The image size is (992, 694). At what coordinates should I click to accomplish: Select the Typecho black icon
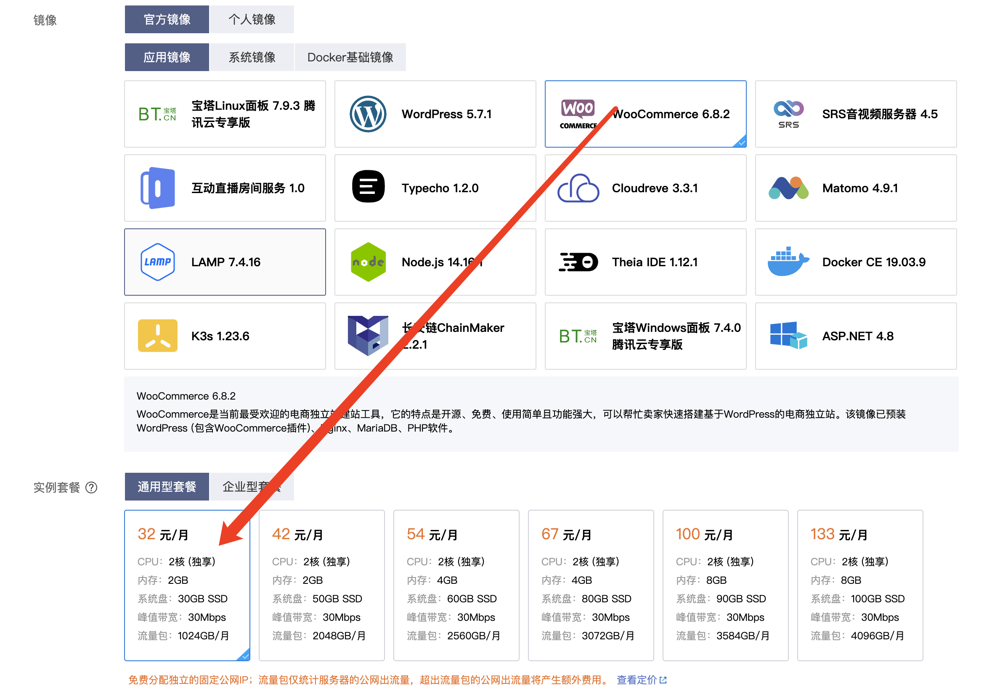point(368,187)
